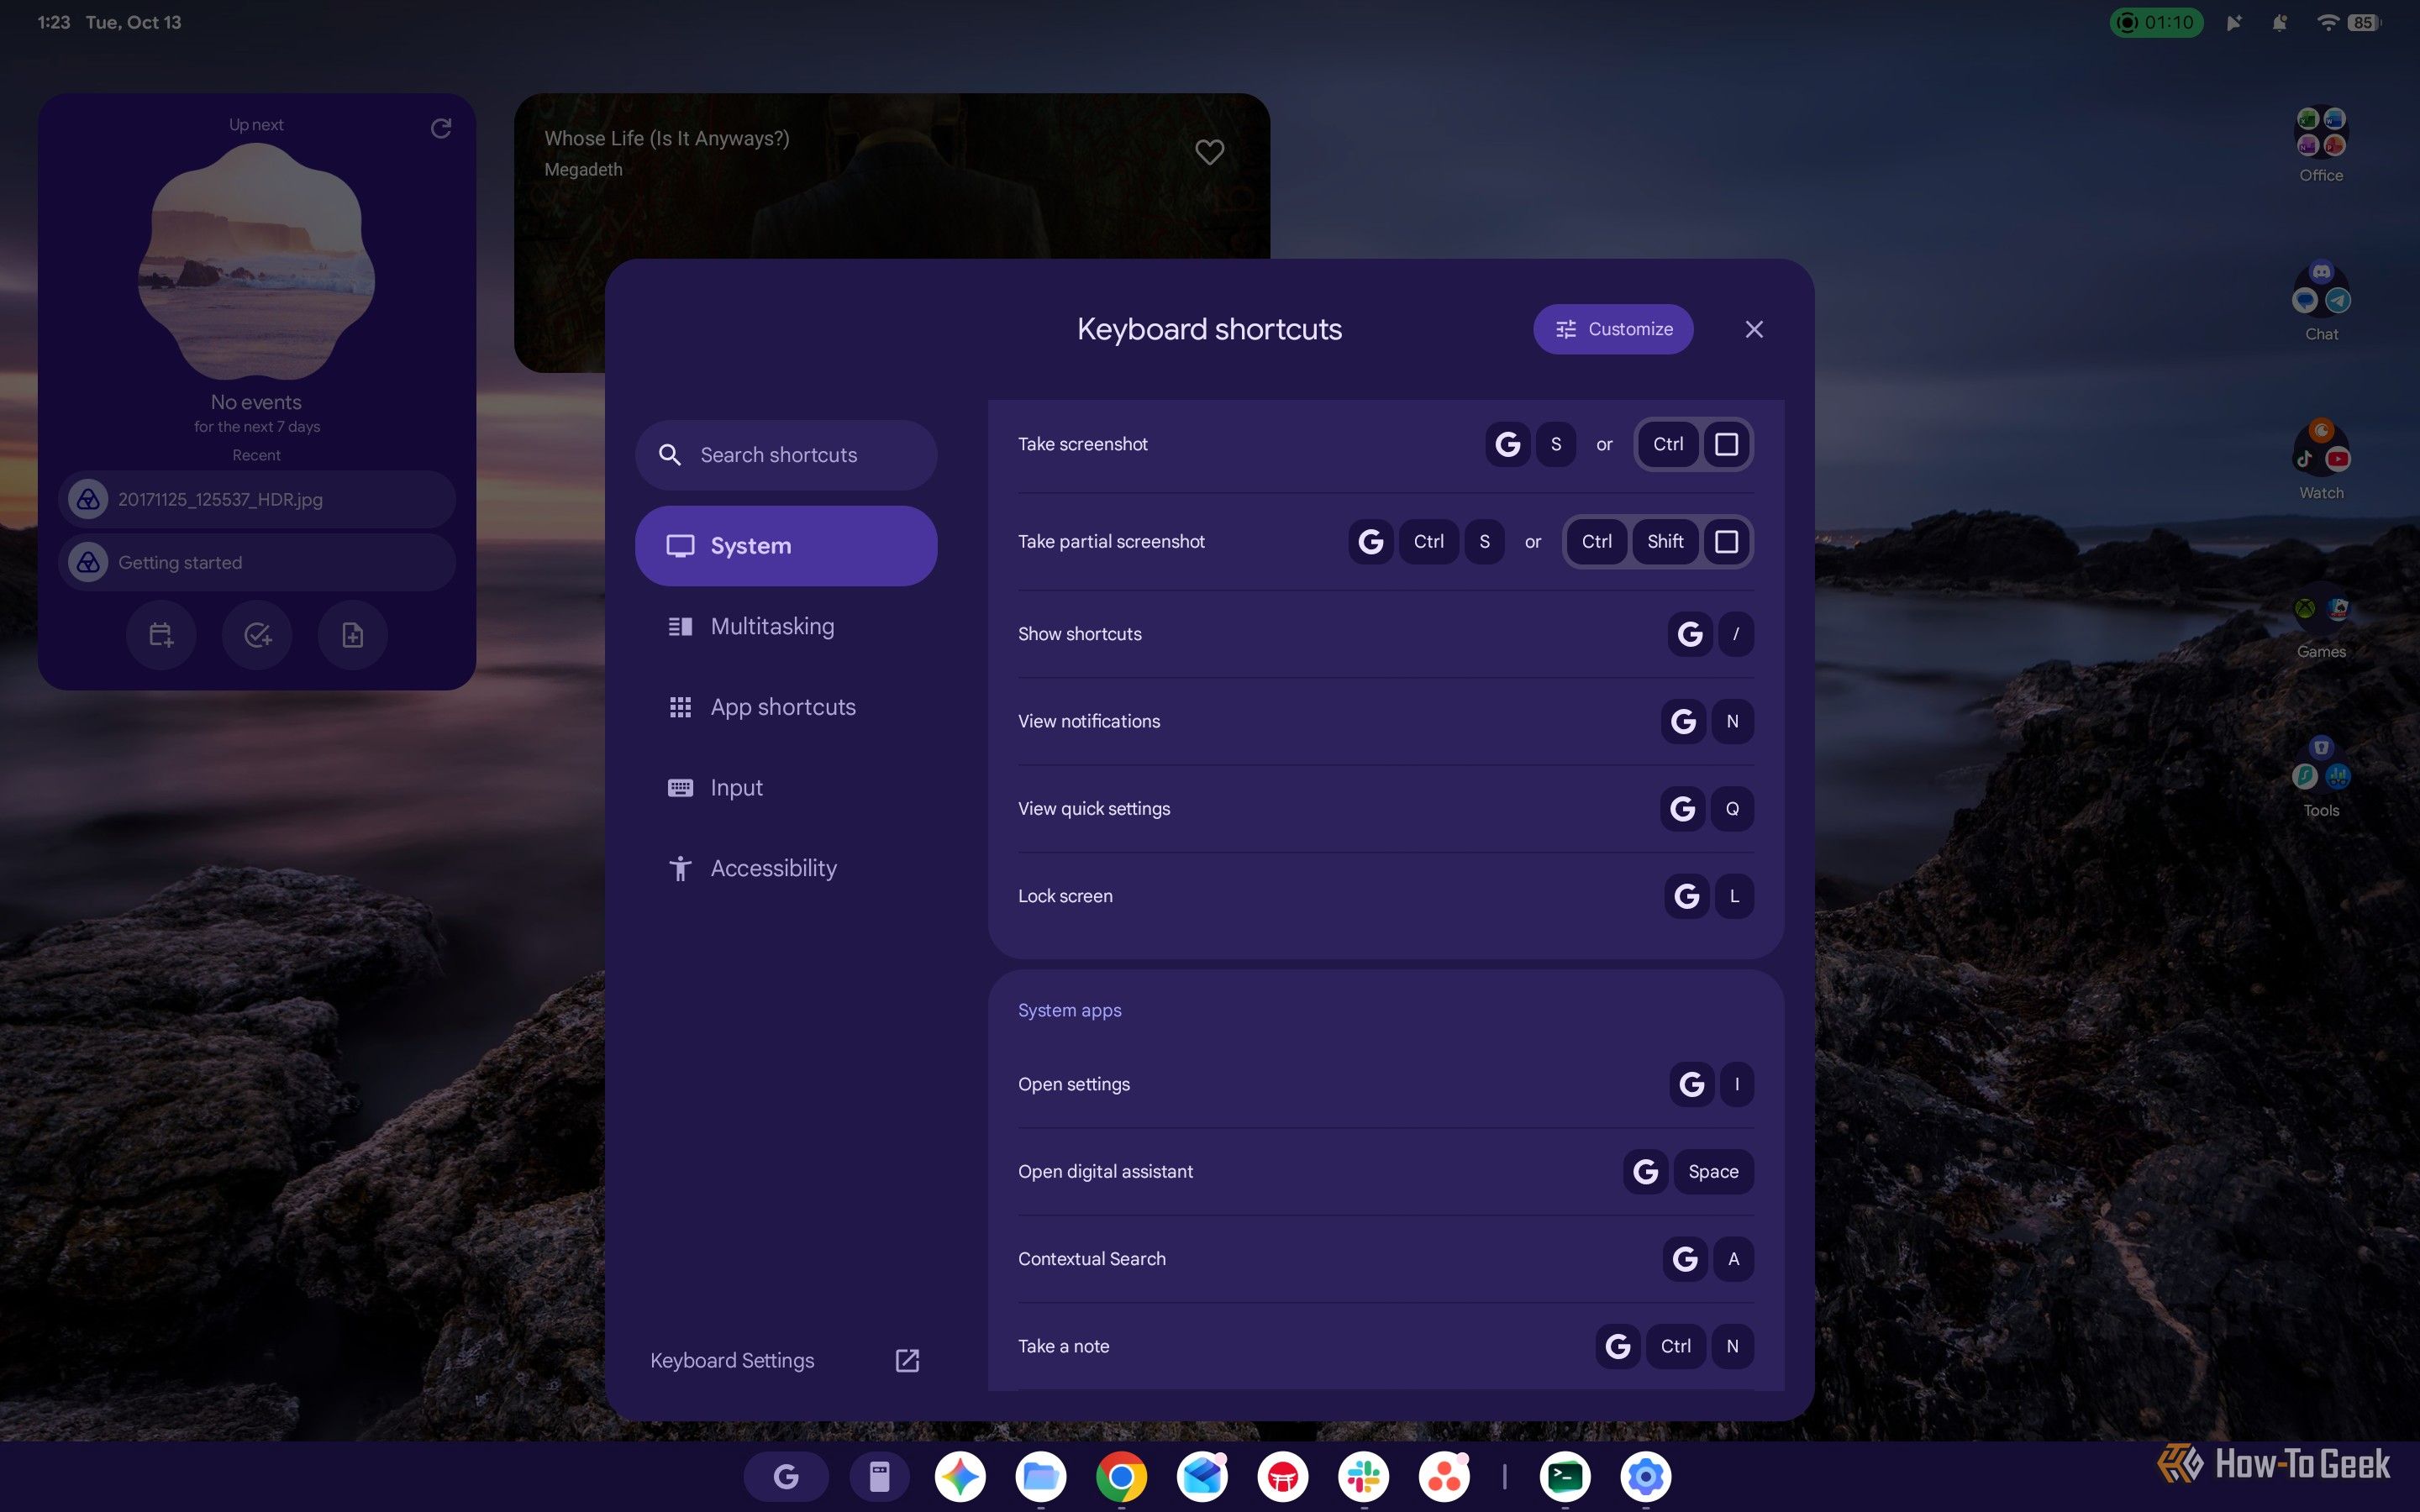The image size is (2420, 1512).
Task: Click the add calendar event icon
Action: (161, 635)
